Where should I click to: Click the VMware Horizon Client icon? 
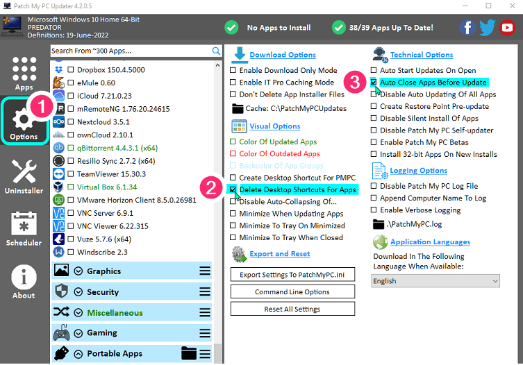pyautogui.click(x=59, y=200)
